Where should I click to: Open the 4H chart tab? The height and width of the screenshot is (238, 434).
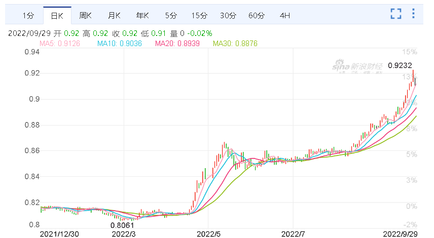285,16
